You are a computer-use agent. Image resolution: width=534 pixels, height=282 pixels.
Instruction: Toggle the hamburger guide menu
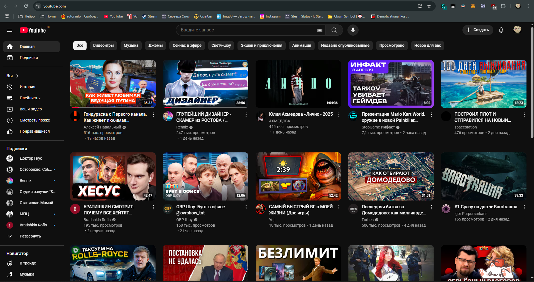(x=10, y=30)
